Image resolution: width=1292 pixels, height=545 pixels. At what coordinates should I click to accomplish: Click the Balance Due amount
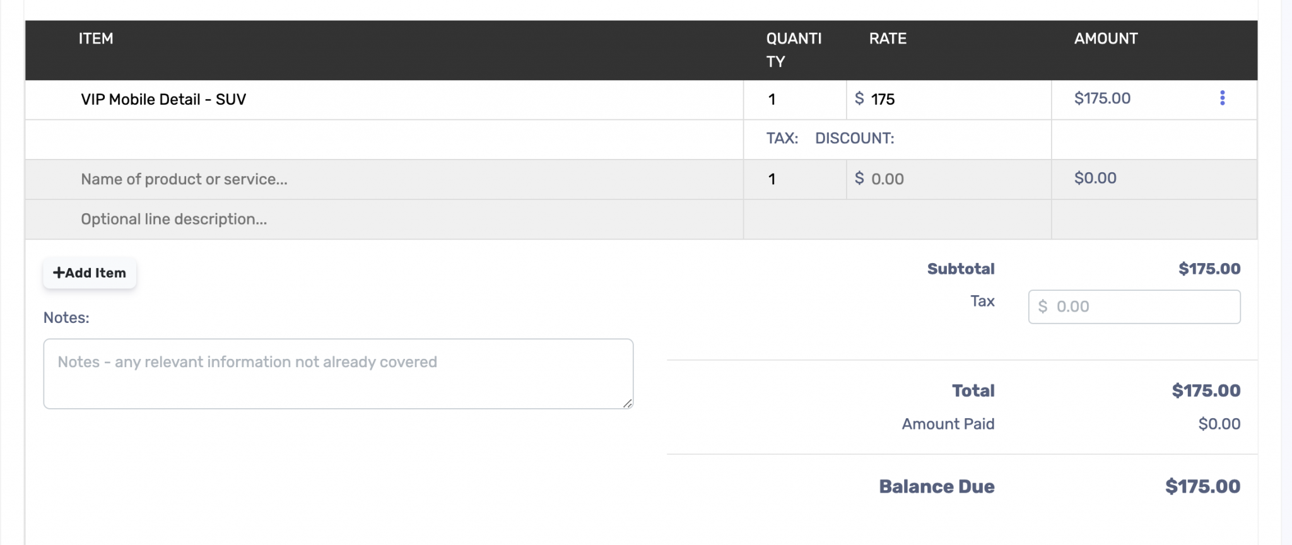1202,486
